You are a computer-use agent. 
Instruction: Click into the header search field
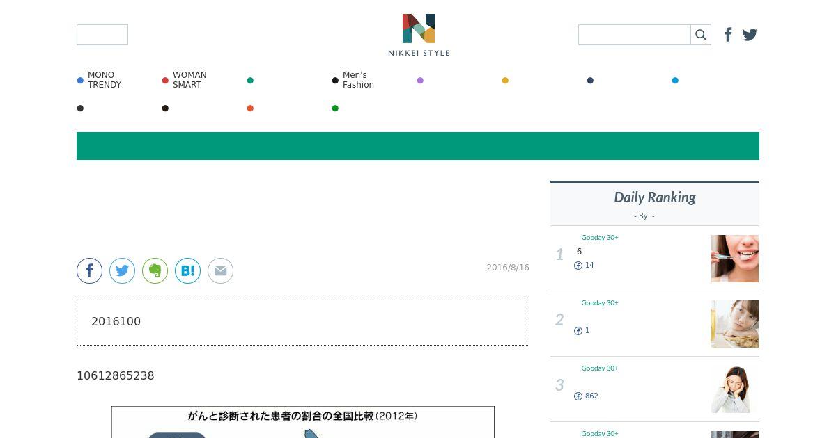[635, 35]
